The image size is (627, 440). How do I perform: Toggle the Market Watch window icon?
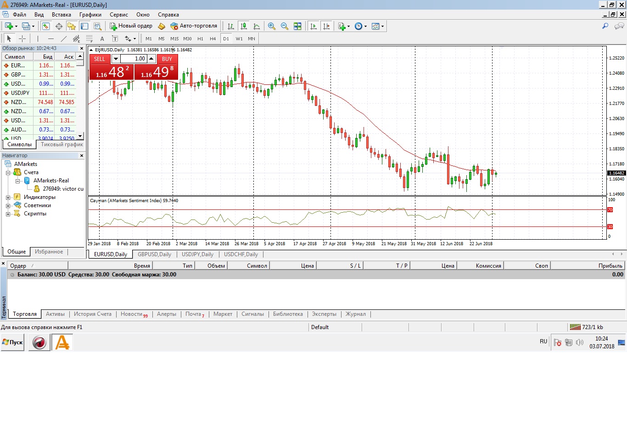46,26
